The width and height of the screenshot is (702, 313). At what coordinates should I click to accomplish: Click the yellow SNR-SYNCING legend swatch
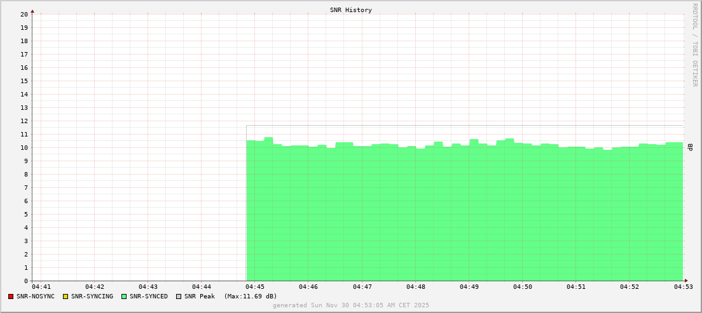pyautogui.click(x=65, y=296)
